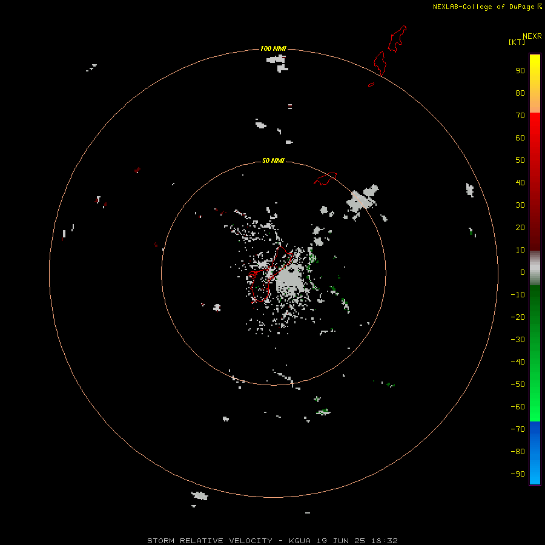
Task: Click the -40 value on the color scale
Action: pyautogui.click(x=518, y=362)
